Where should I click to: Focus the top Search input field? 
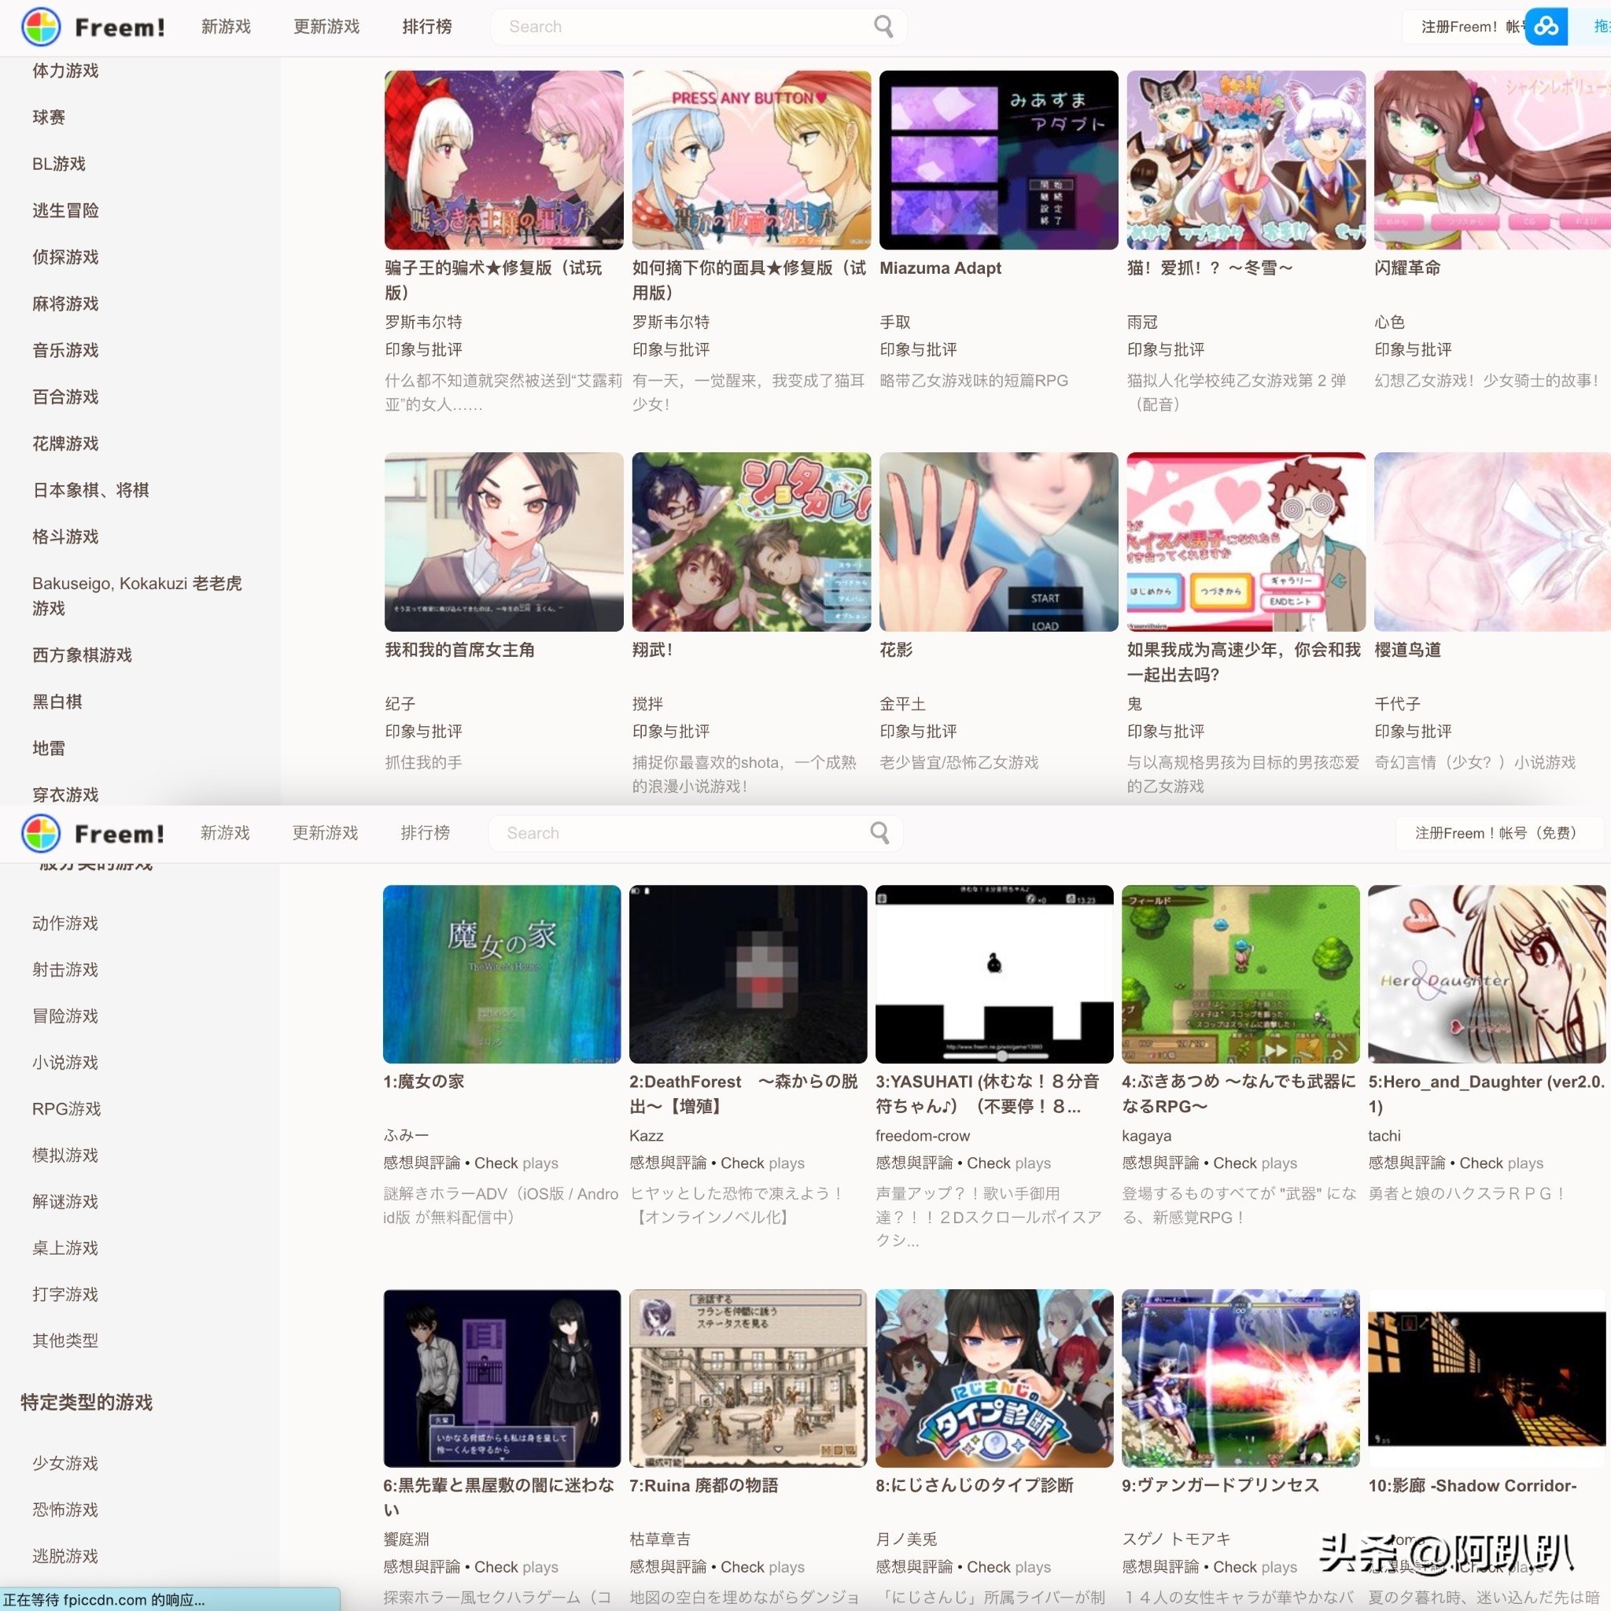(x=698, y=27)
